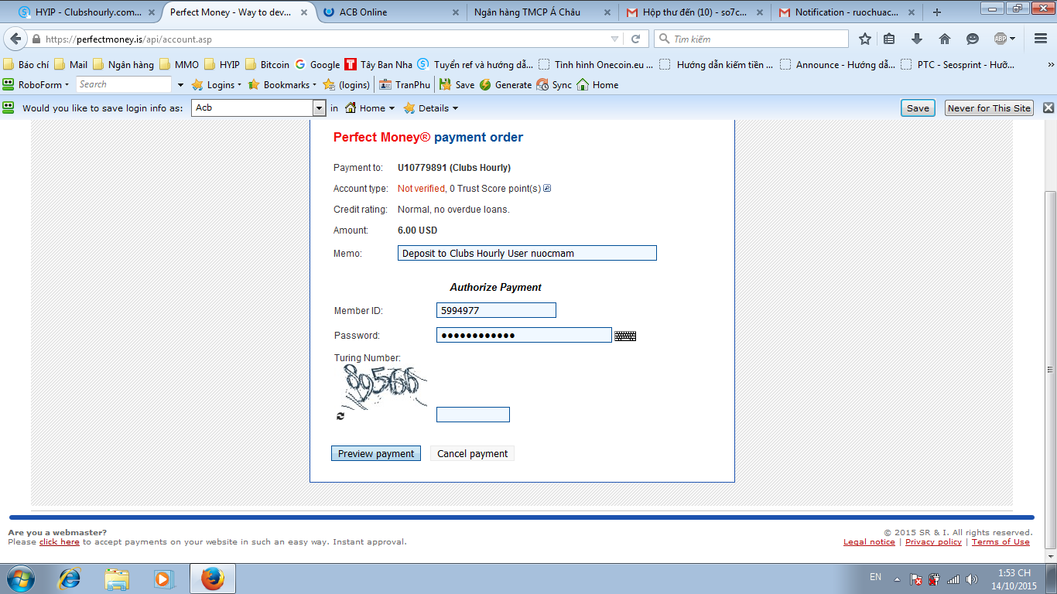Click Save in the RoboForm bar

point(918,108)
